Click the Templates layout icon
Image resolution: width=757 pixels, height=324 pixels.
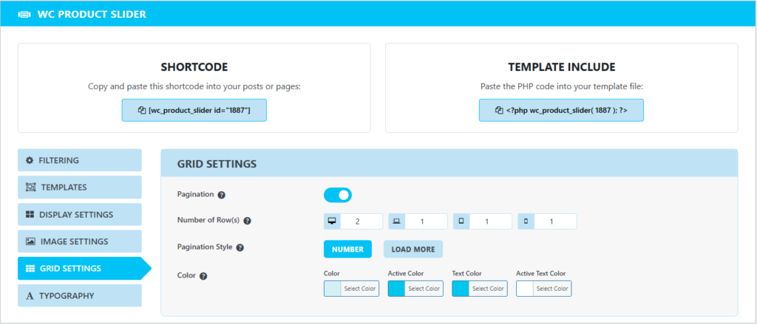pos(30,187)
